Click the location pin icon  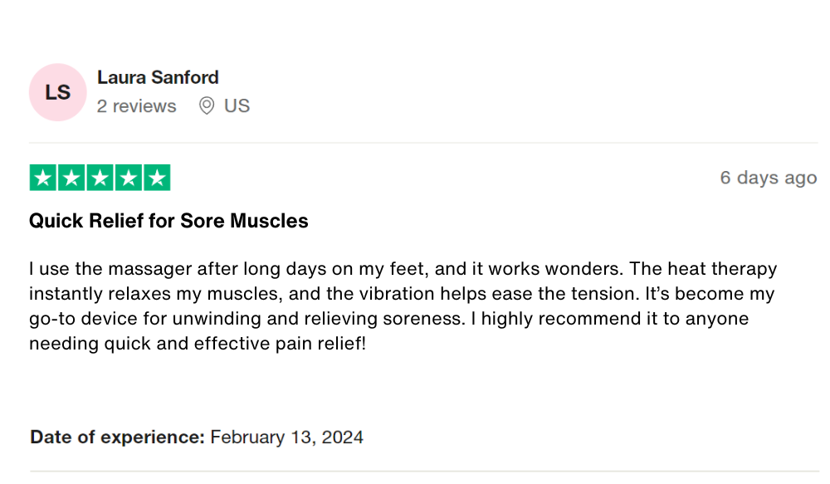click(x=207, y=106)
